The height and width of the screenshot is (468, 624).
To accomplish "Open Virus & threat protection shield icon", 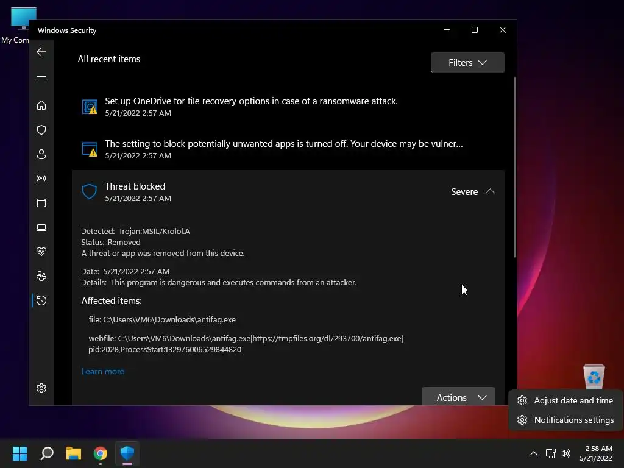I will pos(41,130).
